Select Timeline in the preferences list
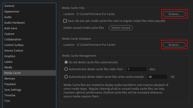This screenshot has height=108, width=193. 10,95
